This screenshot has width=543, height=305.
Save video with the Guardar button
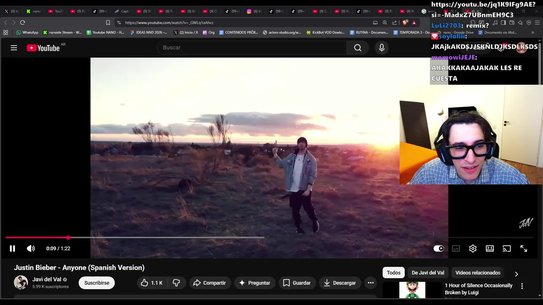pos(297,283)
